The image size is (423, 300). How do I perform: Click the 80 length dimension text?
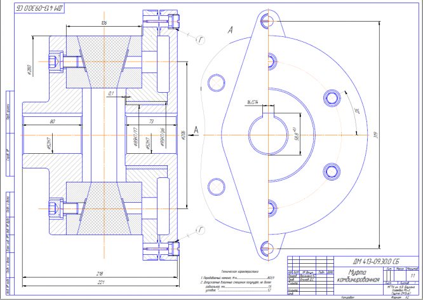tap(52, 121)
